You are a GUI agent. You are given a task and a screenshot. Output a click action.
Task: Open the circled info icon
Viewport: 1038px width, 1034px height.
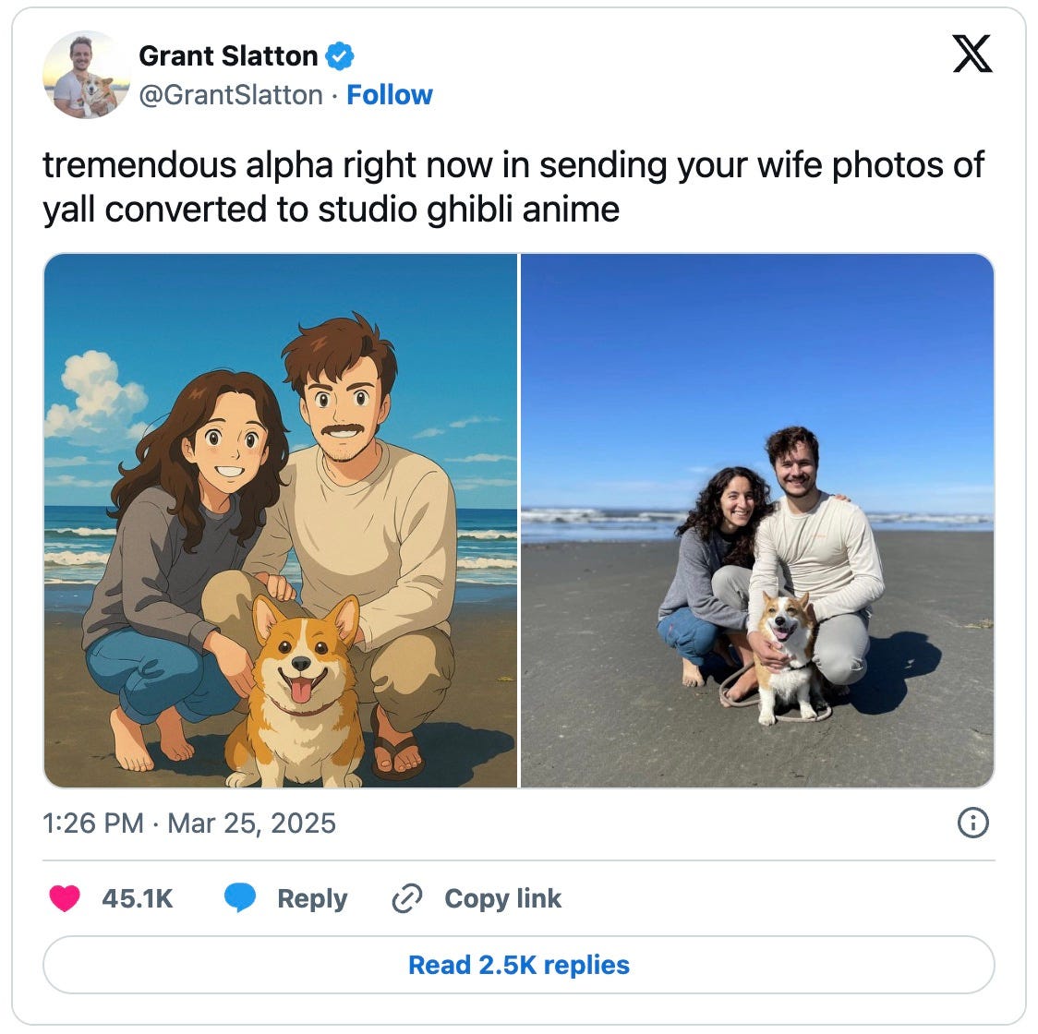972,823
